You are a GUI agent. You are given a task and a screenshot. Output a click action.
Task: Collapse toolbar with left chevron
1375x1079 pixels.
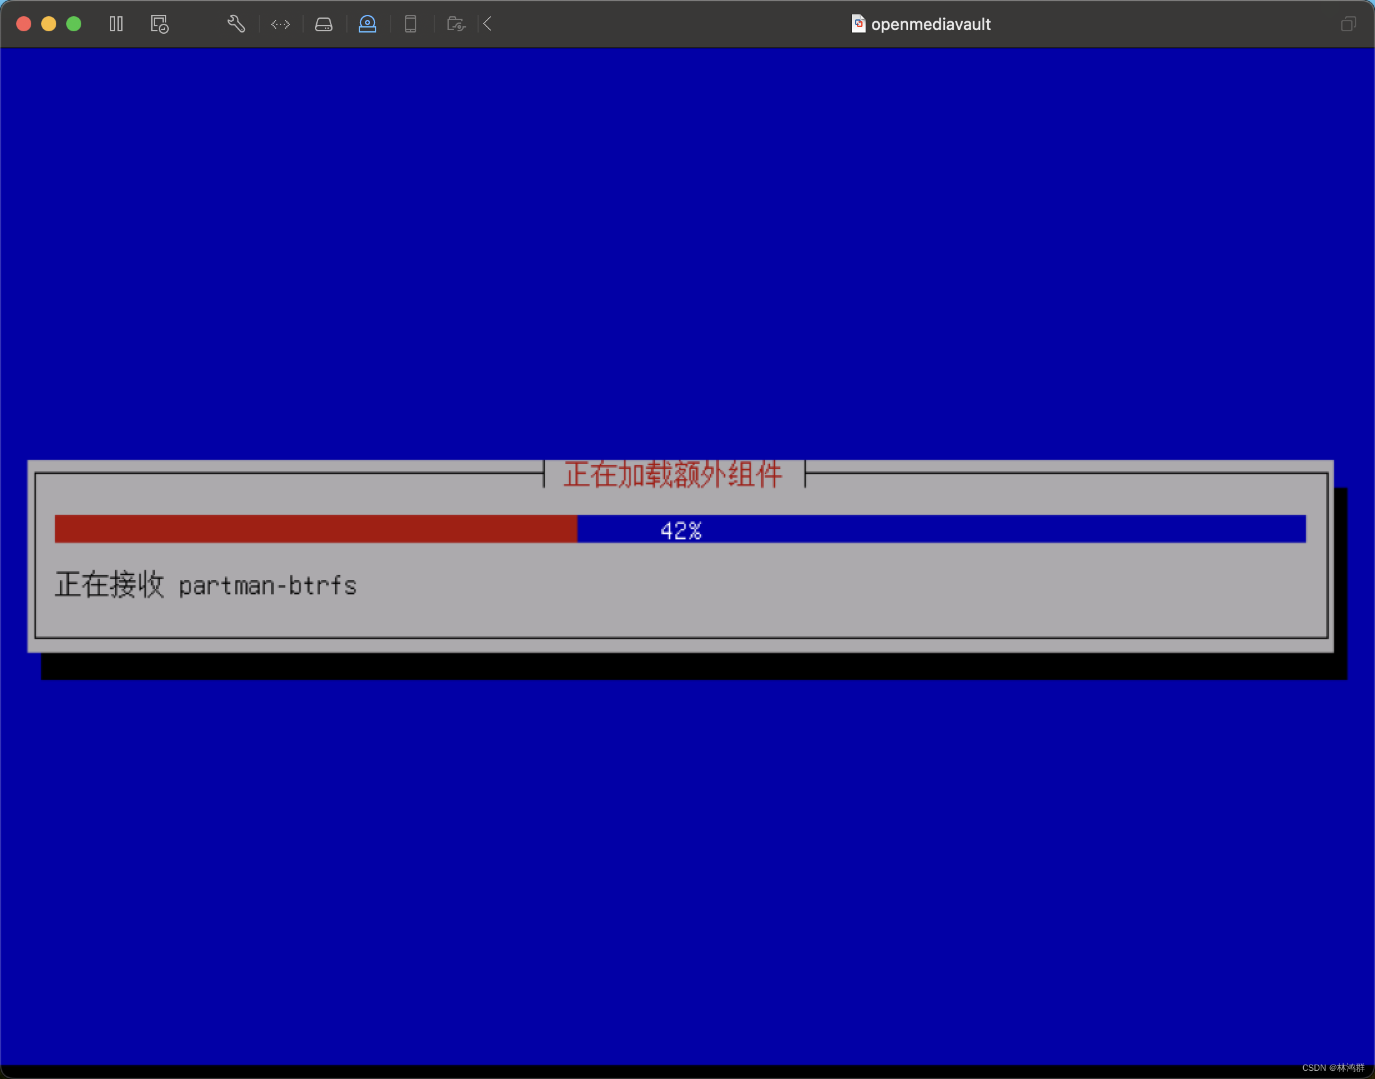click(x=487, y=24)
